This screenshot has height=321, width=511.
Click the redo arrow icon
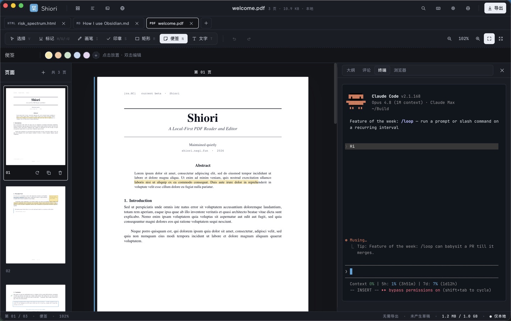[x=249, y=39]
